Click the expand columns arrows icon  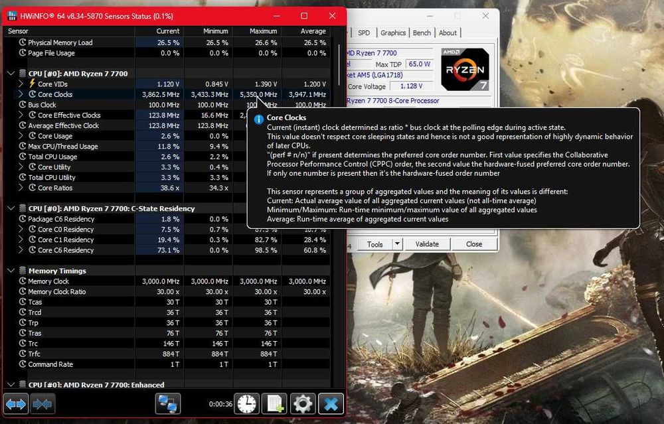pos(16,403)
